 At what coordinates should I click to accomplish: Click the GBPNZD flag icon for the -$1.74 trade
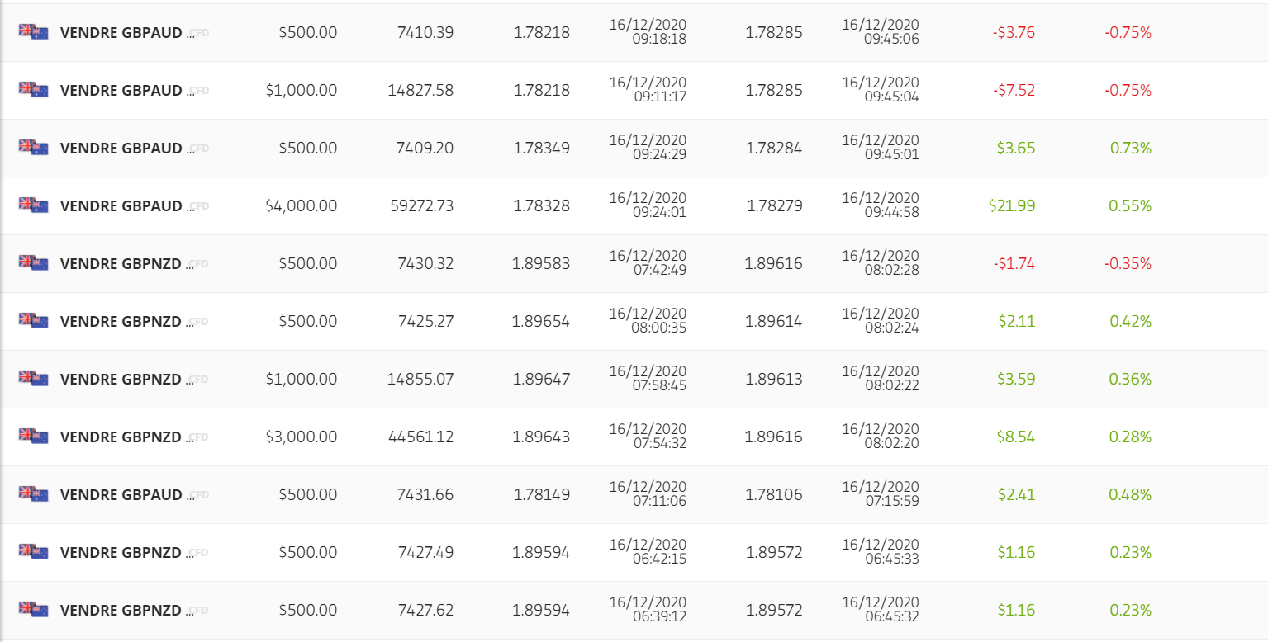tap(34, 263)
